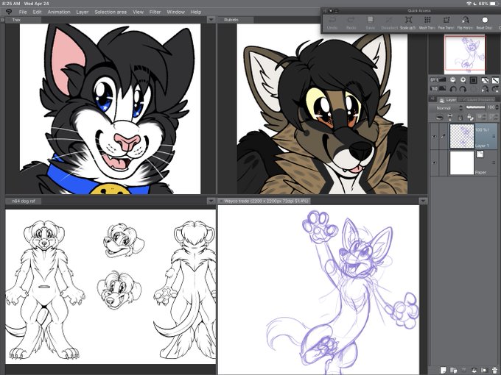Click Navigator zoom out magnifier

coord(453,79)
